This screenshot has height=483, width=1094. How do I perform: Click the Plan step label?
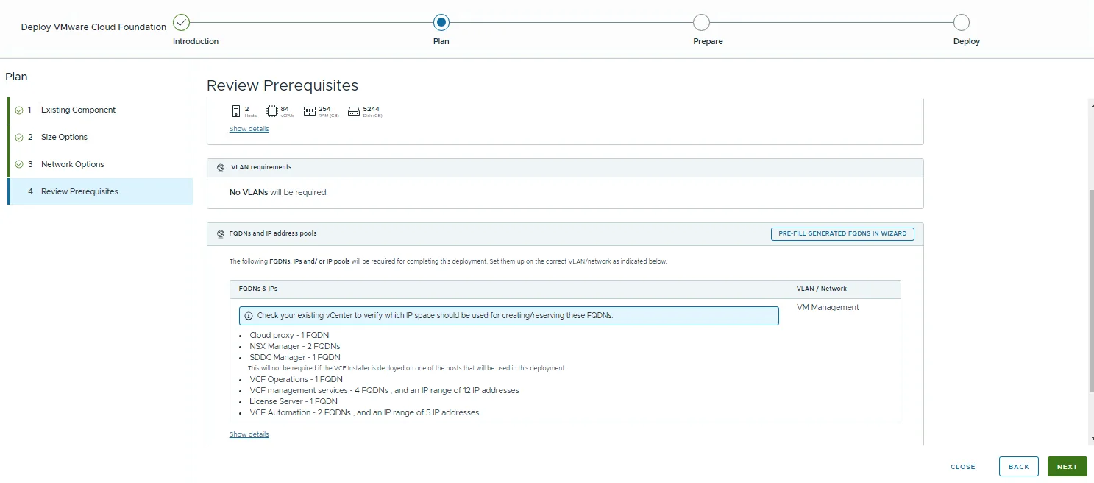click(441, 41)
